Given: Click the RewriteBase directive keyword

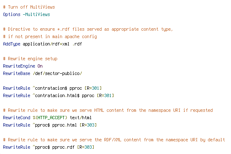Looking at the screenshot, I should [16, 73].
